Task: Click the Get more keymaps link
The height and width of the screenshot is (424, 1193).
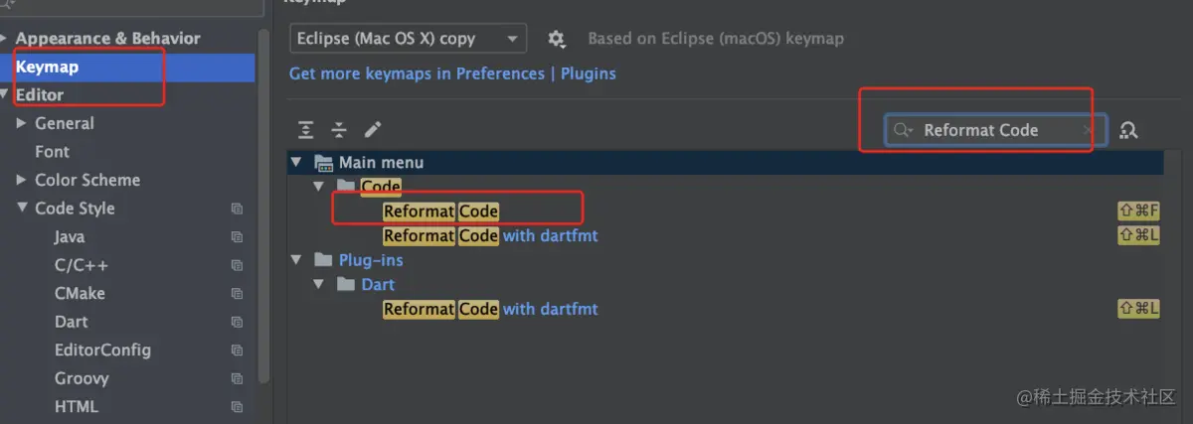Action: point(417,73)
